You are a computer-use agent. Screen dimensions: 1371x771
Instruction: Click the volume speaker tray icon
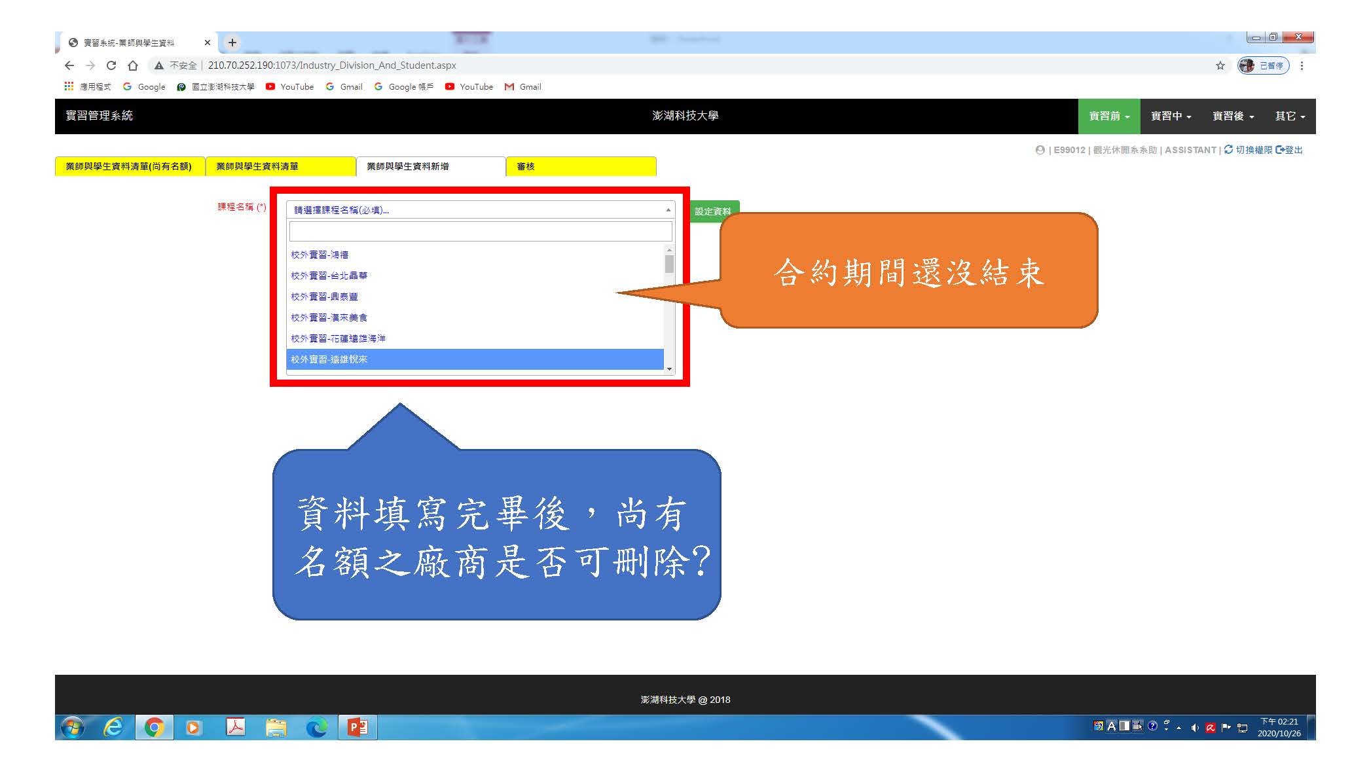[x=1195, y=727]
